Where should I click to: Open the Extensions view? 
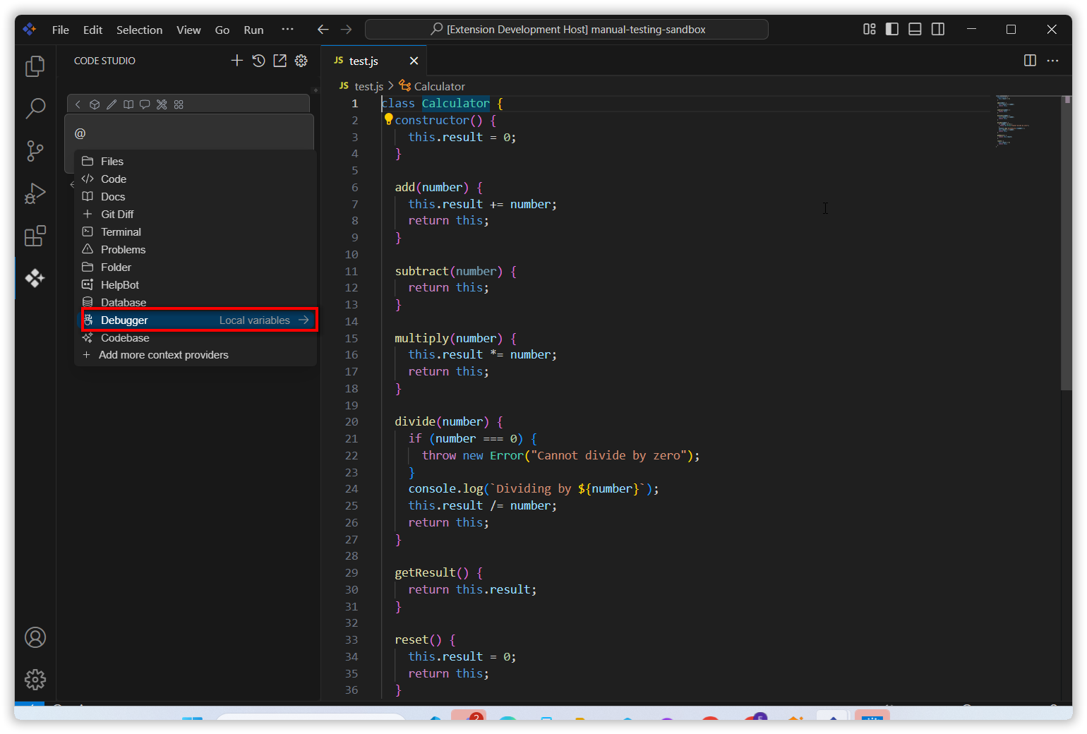[35, 236]
